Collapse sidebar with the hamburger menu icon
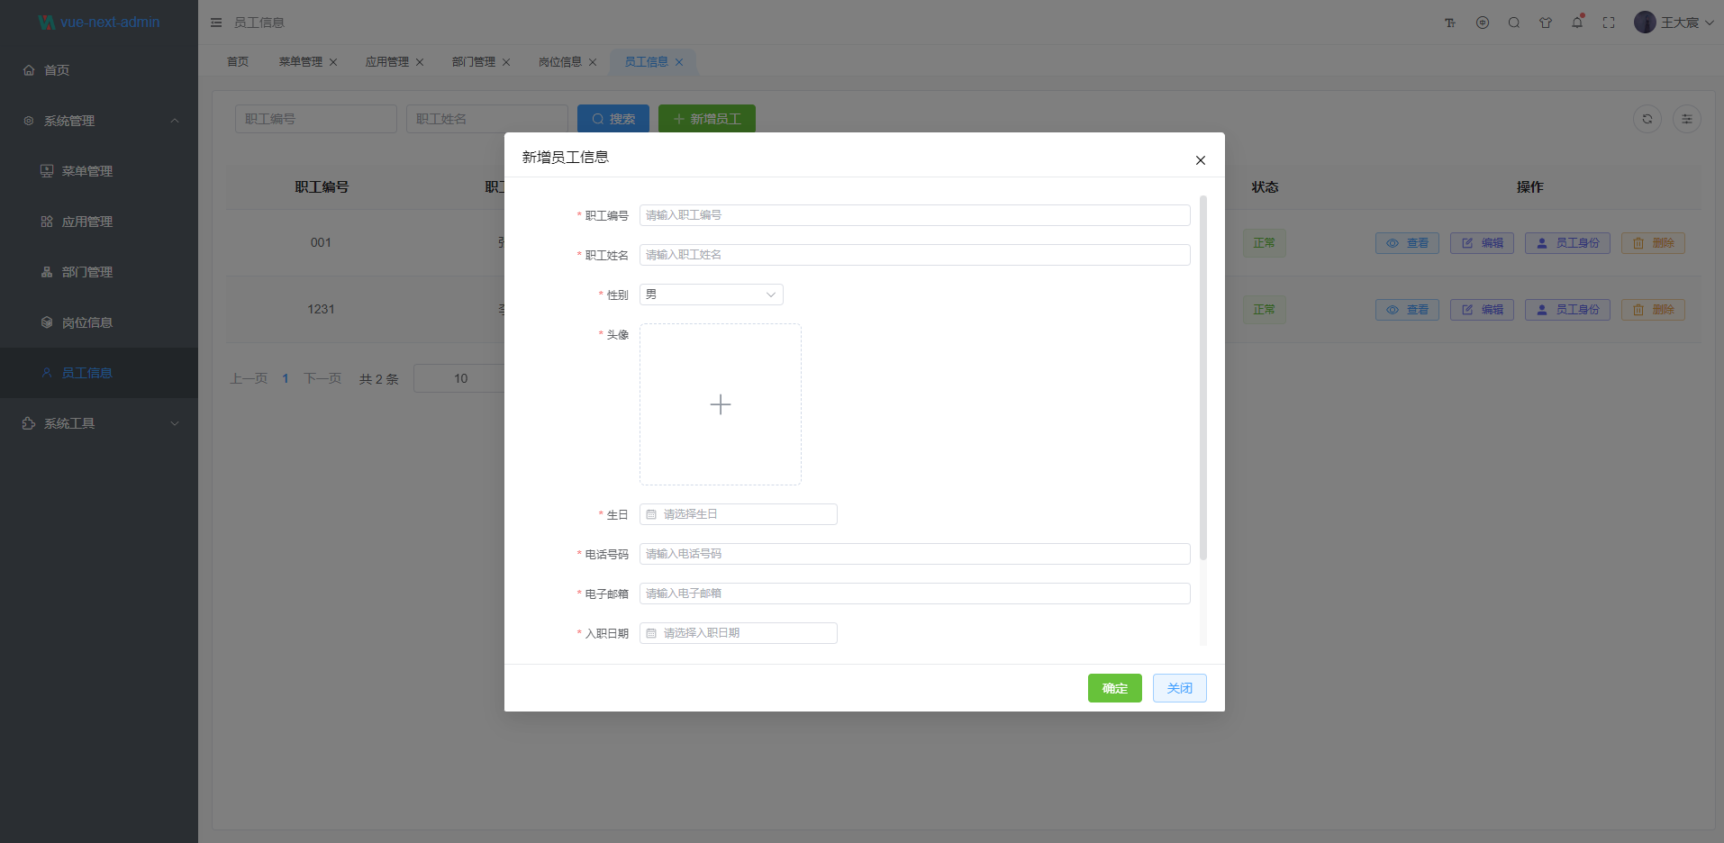Viewport: 1724px width, 843px height. (216, 23)
